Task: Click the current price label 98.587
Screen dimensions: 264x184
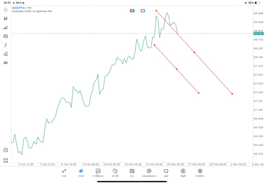Action: click(x=258, y=33)
